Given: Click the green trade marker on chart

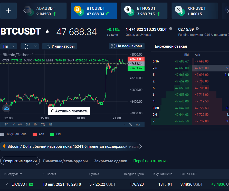Looking at the screenshot, I should [101, 104].
